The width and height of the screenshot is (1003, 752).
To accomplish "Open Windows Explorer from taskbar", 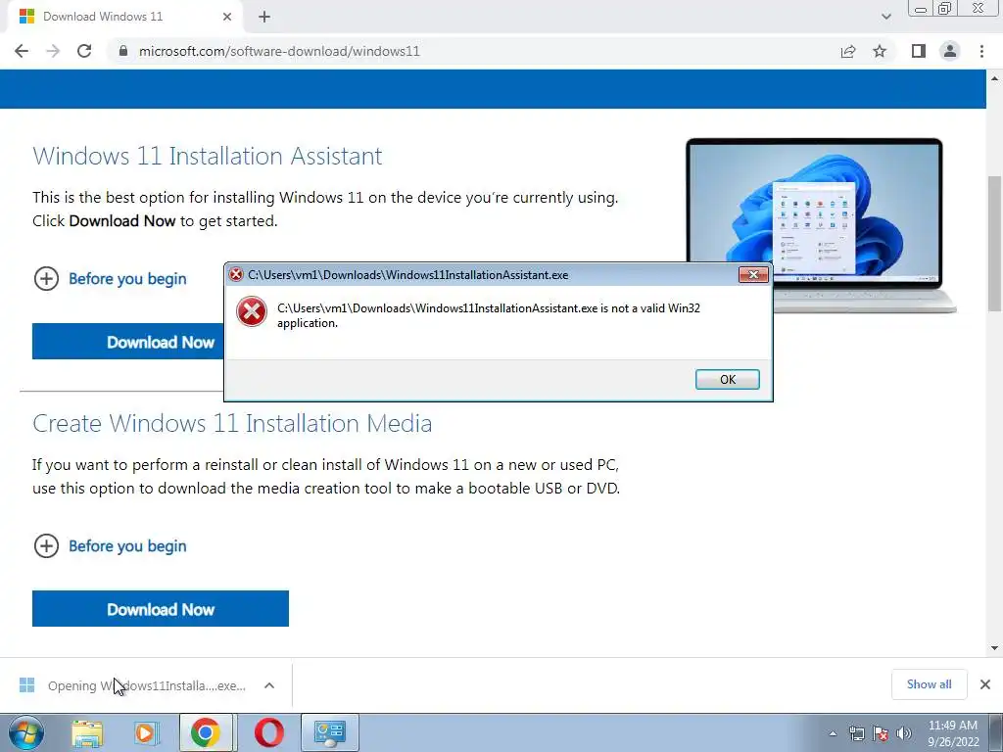I will (x=87, y=732).
